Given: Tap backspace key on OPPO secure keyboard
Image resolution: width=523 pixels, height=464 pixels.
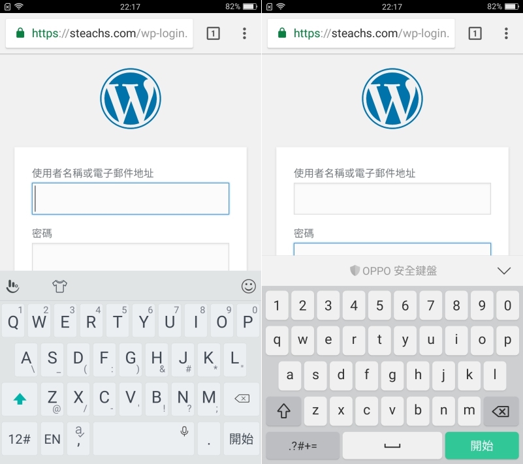Looking at the screenshot, I should [501, 411].
